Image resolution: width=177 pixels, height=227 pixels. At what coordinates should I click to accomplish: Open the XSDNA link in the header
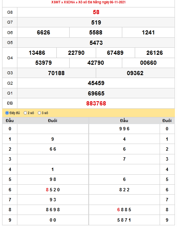point(69,2)
